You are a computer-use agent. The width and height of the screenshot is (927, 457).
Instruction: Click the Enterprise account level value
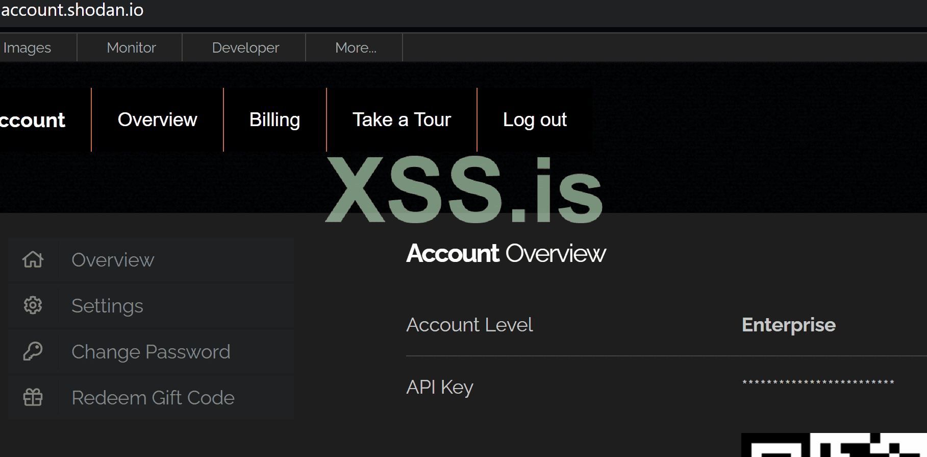click(x=789, y=325)
